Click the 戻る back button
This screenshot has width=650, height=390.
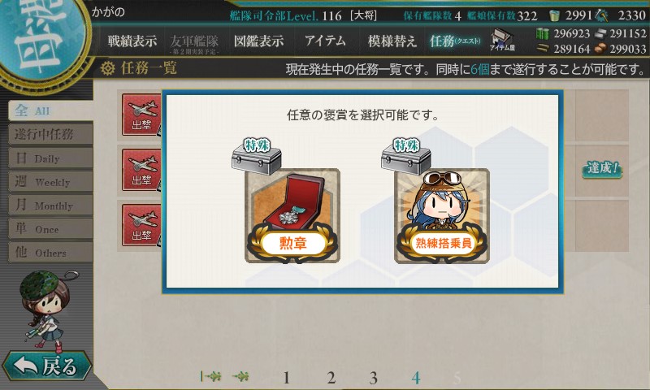coord(46,366)
